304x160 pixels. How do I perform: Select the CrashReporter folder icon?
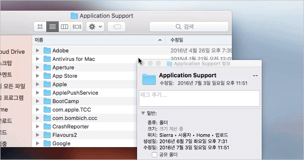tap(47, 126)
